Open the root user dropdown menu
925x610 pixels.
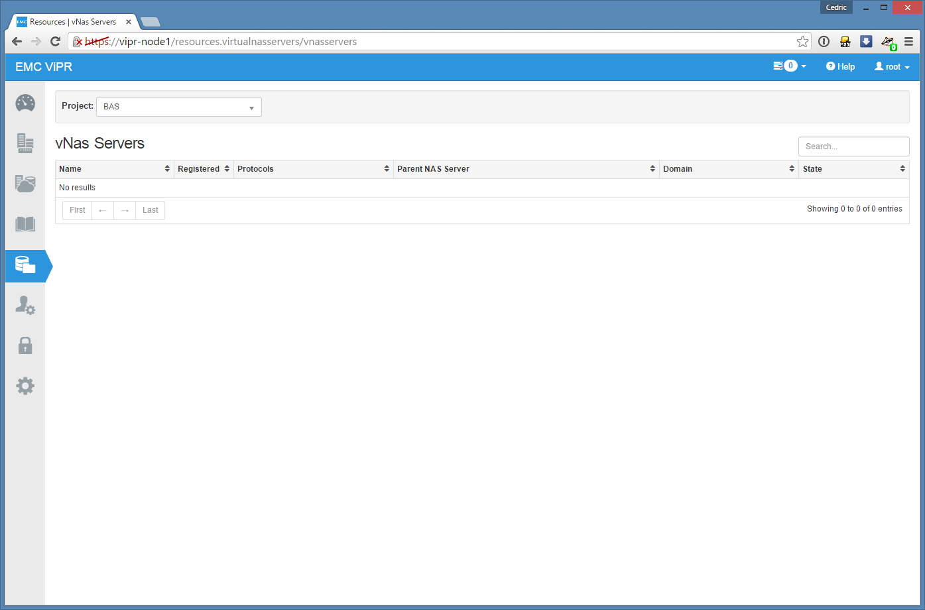[892, 67]
